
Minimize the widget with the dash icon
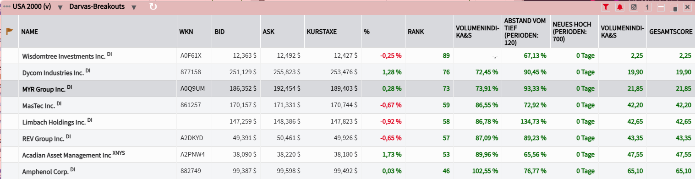click(661, 7)
